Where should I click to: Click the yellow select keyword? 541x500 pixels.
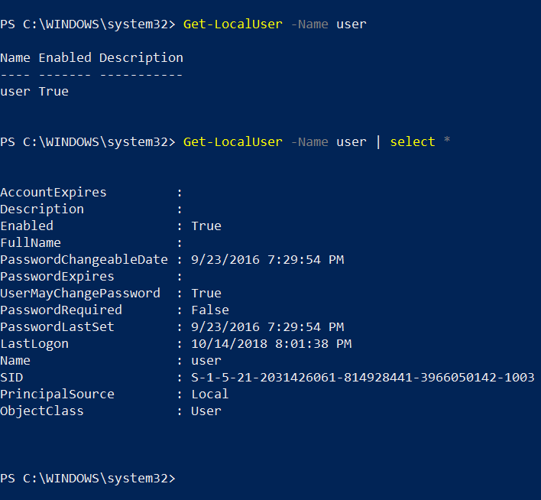(413, 142)
